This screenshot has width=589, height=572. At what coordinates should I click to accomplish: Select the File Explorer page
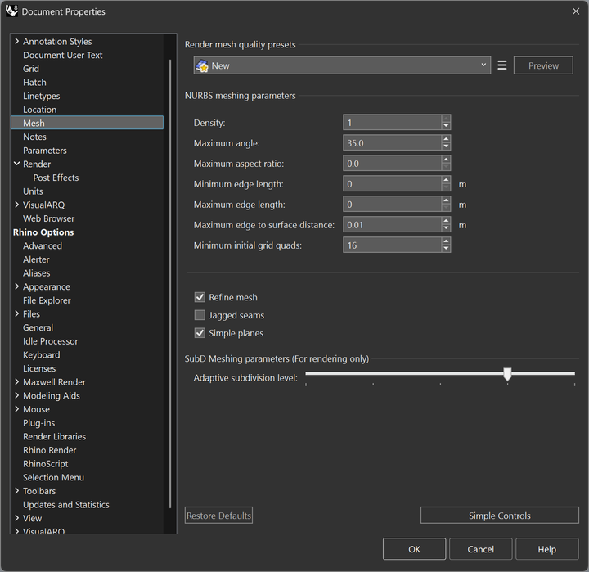coord(47,300)
